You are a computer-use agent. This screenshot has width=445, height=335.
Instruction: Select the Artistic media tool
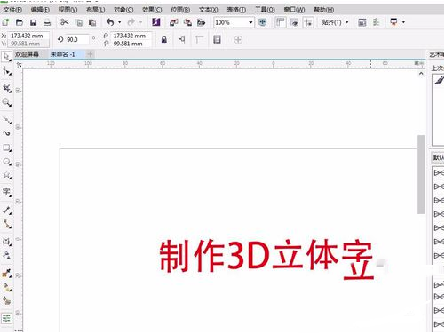(7, 133)
